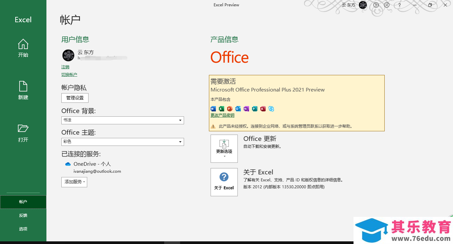Open 选项 in the sidebar

pyautogui.click(x=23, y=229)
